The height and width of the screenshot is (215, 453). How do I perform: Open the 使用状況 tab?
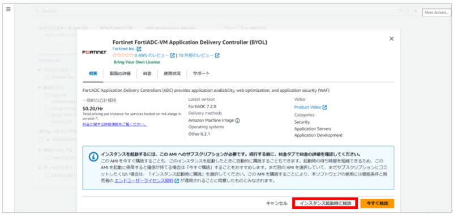click(x=172, y=74)
